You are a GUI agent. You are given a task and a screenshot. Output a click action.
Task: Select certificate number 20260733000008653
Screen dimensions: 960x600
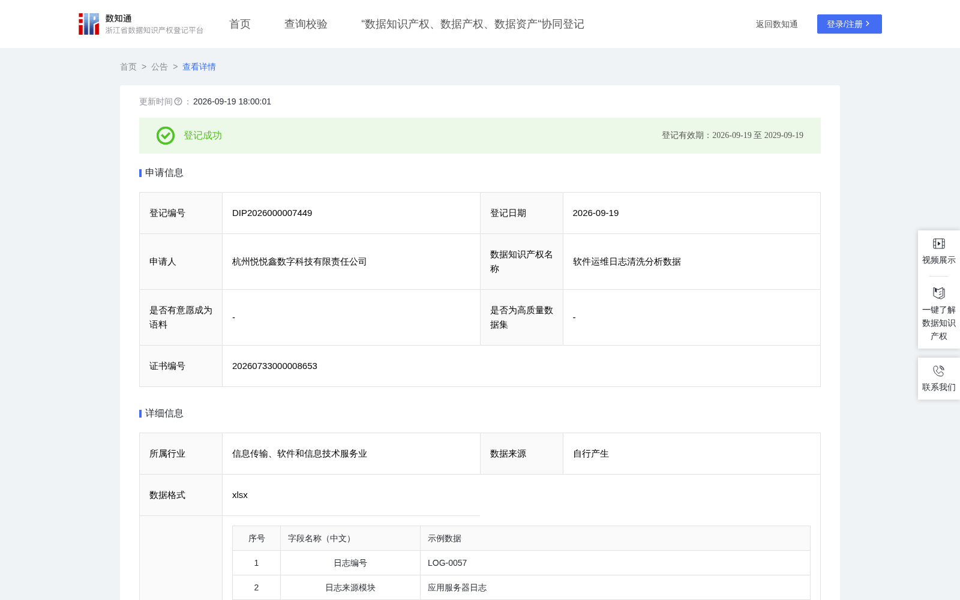click(275, 366)
